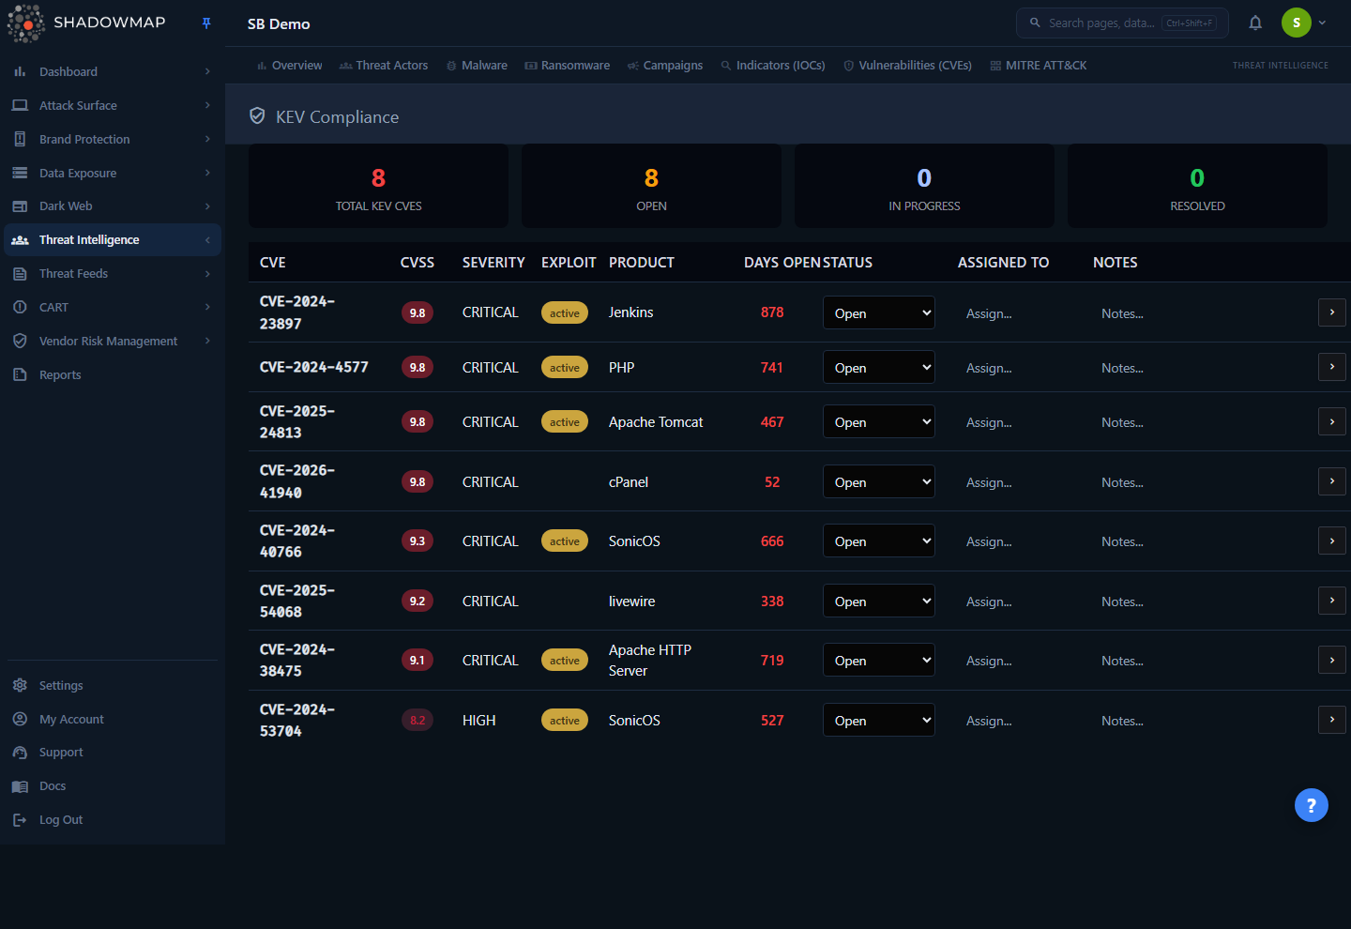Click the Docs book icon
The height and width of the screenshot is (929, 1351).
click(20, 786)
